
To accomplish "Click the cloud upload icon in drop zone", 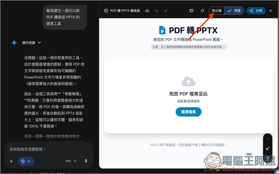I will tap(188, 82).
